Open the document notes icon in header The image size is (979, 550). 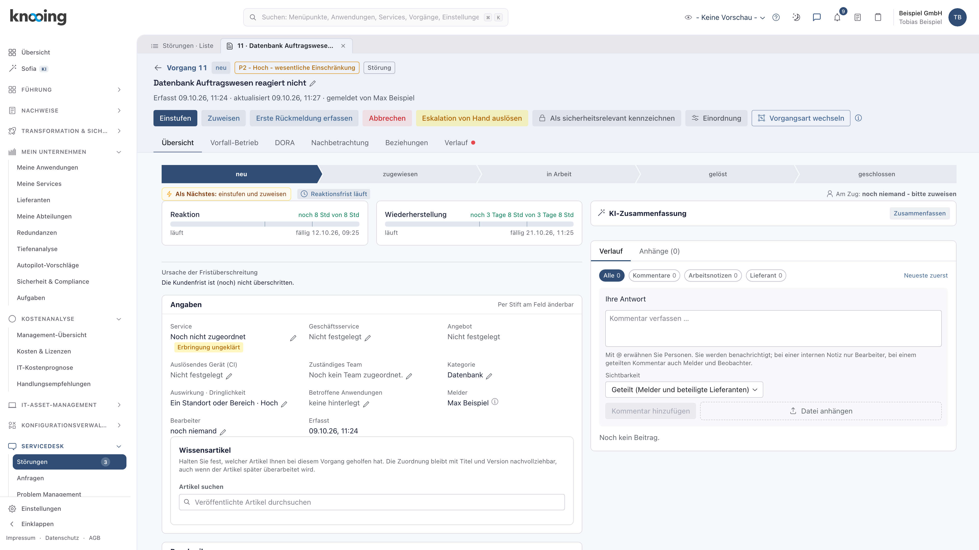[x=857, y=18]
